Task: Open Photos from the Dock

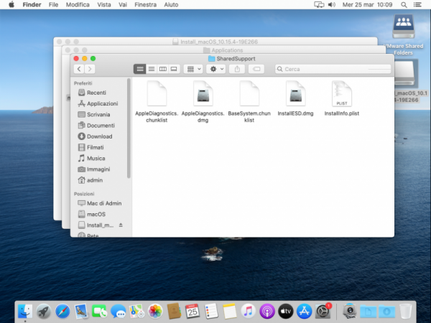Action: click(x=155, y=312)
